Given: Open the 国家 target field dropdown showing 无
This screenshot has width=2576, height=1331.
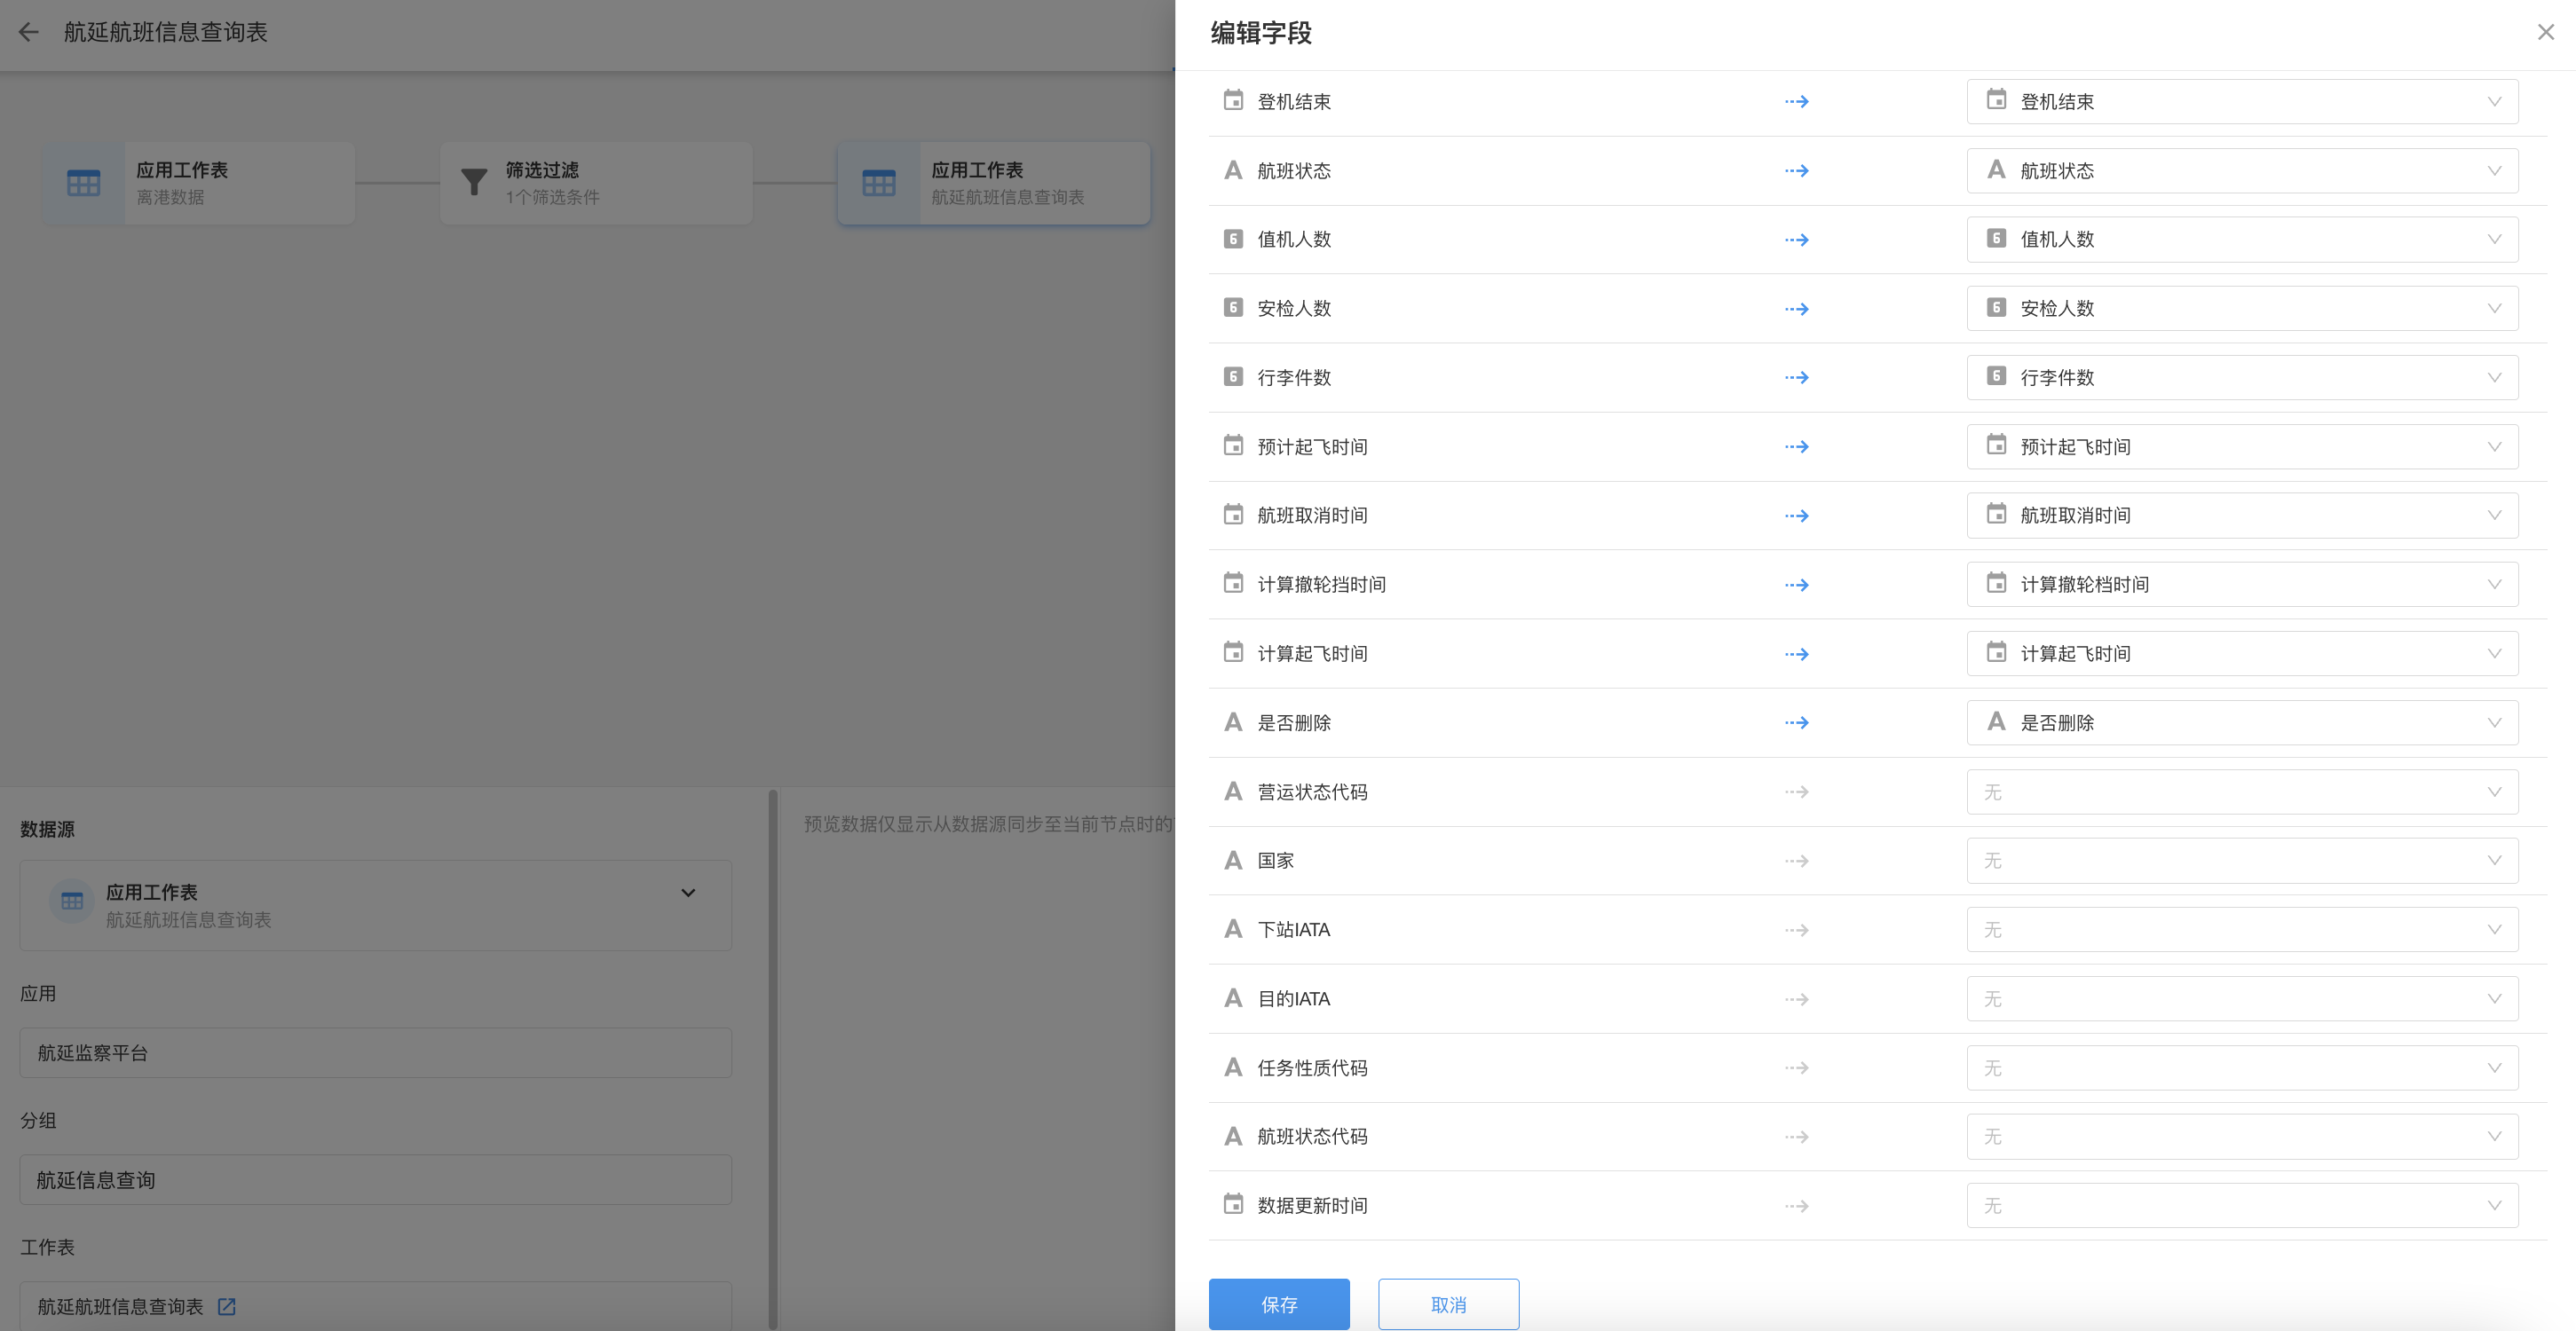Looking at the screenshot, I should tap(2241, 860).
